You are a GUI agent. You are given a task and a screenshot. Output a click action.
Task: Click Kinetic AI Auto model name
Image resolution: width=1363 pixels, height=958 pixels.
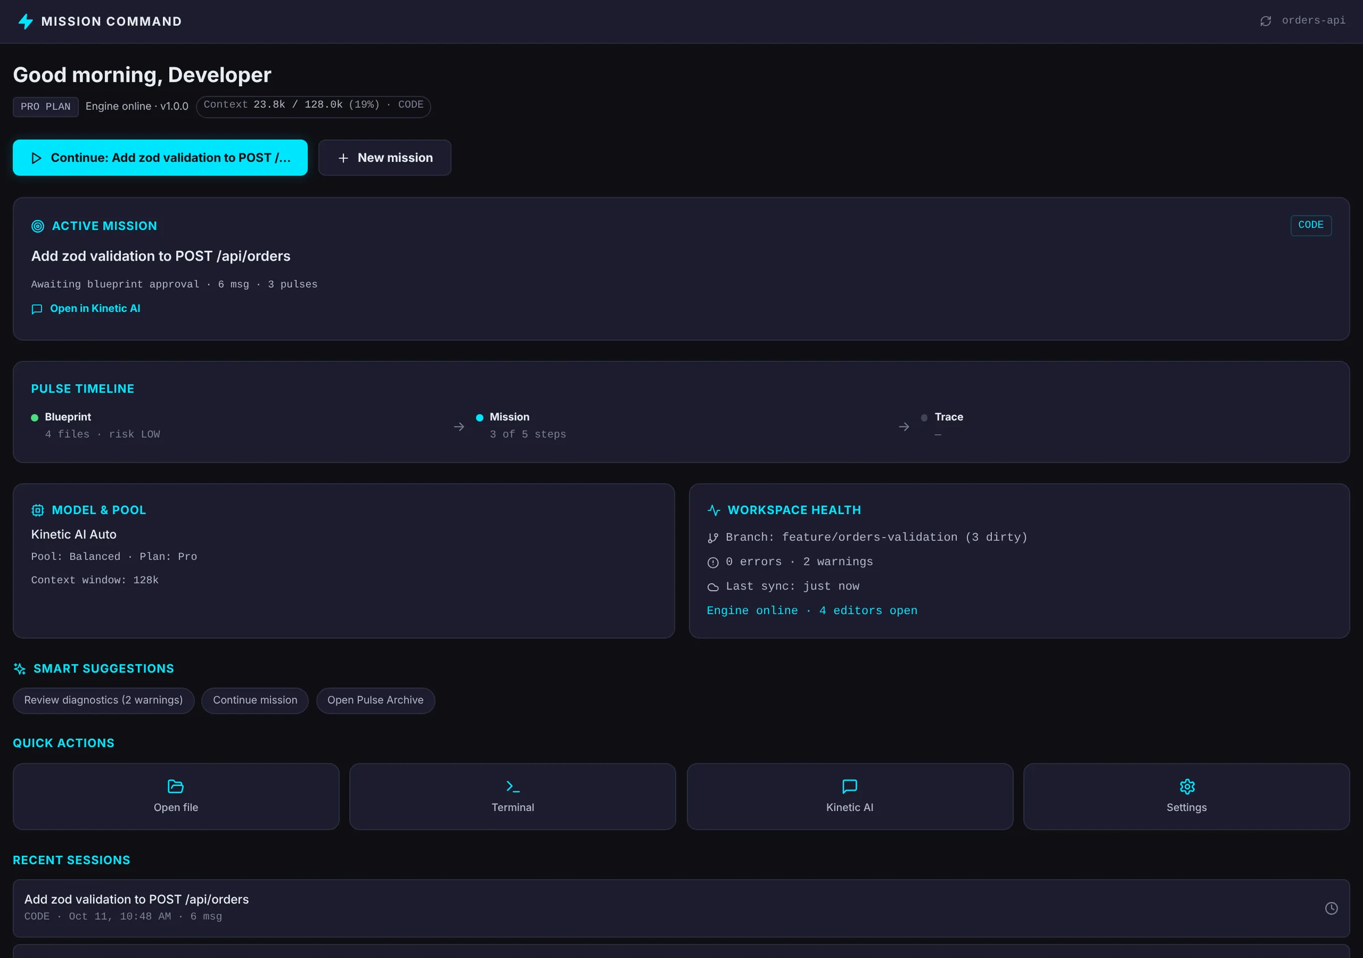[74, 535]
